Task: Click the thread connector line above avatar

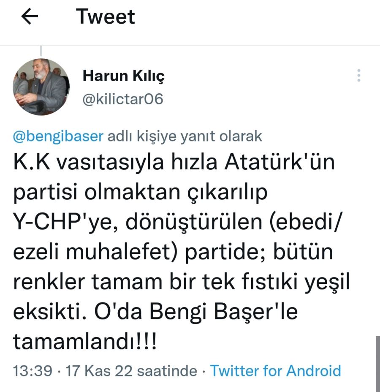Action: pos(41,51)
